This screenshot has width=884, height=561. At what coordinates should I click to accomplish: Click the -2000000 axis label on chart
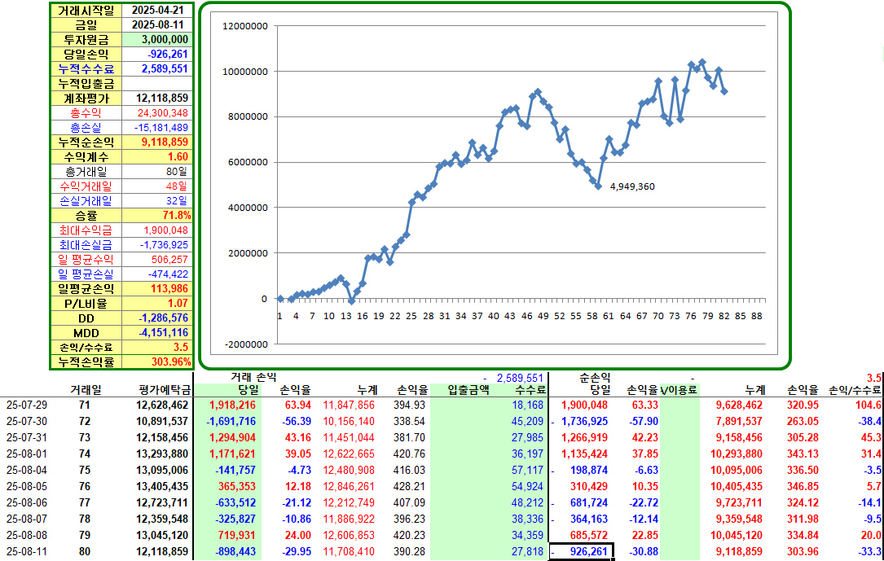(x=246, y=344)
